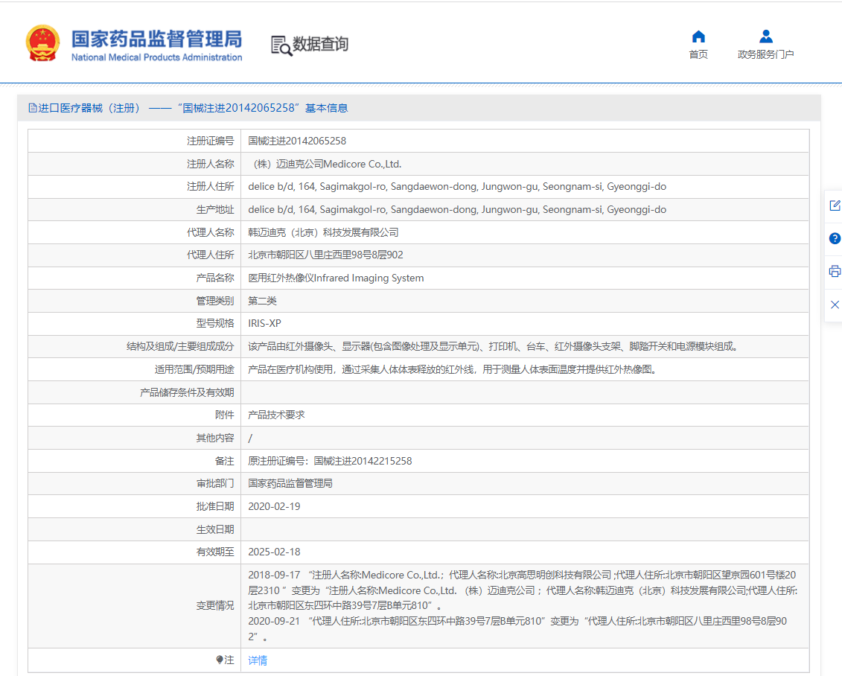This screenshot has width=842, height=676.
Task: Click the 产品技术要求 attachment entry
Action: (275, 415)
